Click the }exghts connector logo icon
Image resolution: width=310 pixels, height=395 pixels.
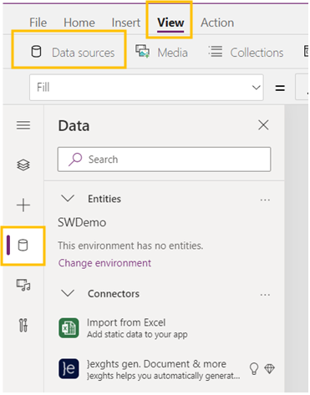[69, 368]
